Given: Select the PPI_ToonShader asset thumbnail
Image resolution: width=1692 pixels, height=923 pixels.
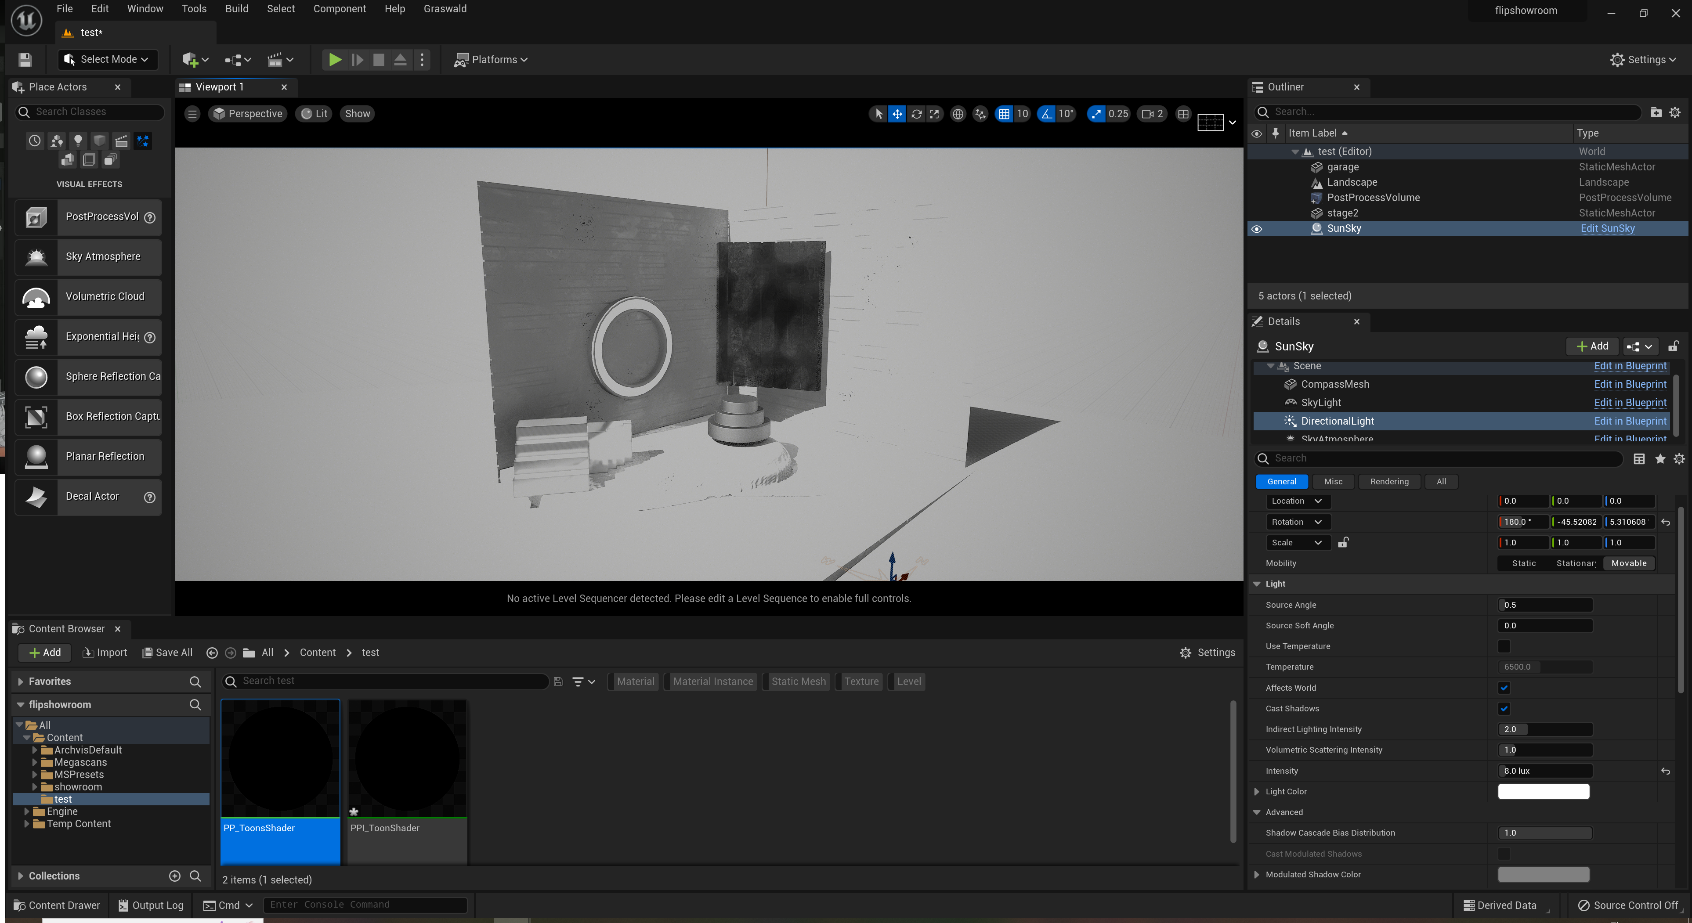Looking at the screenshot, I should (x=407, y=759).
